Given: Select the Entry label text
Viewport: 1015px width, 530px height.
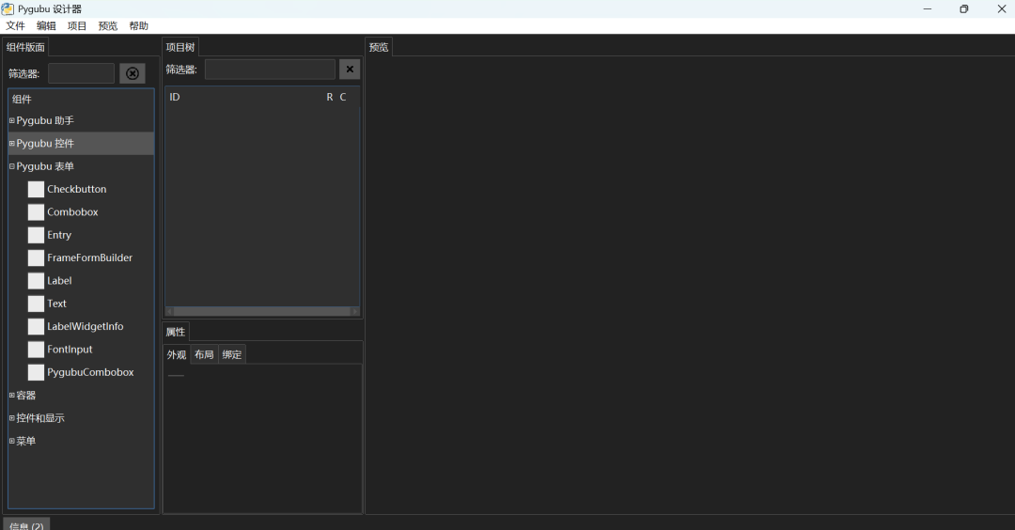Looking at the screenshot, I should [59, 235].
